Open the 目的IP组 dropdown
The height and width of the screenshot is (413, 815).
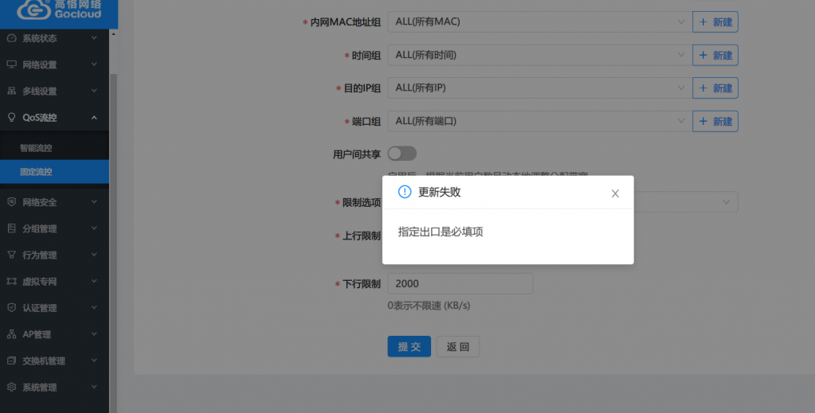(x=539, y=88)
